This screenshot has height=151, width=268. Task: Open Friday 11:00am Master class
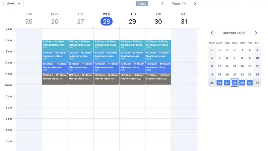[x=158, y=79]
